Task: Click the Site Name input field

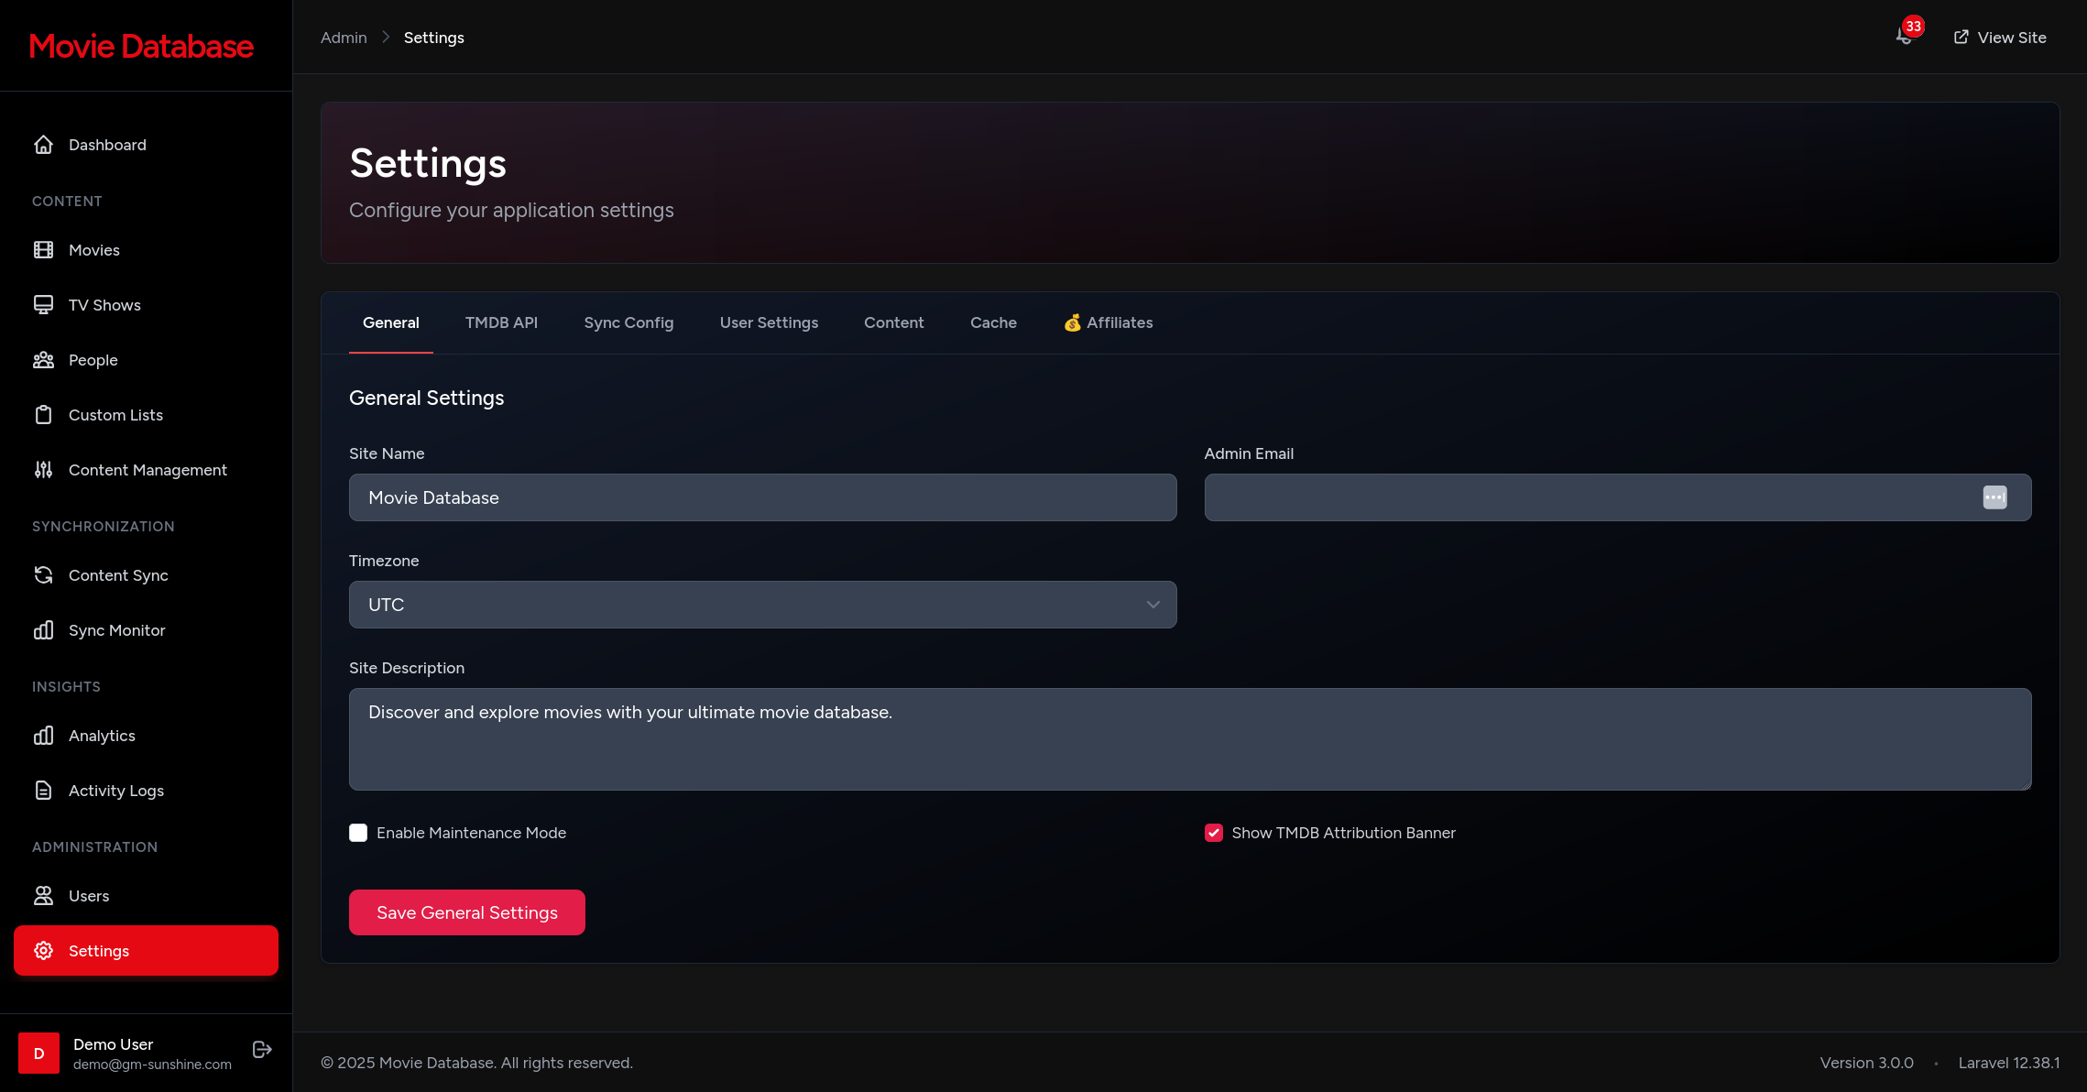Action: click(762, 497)
